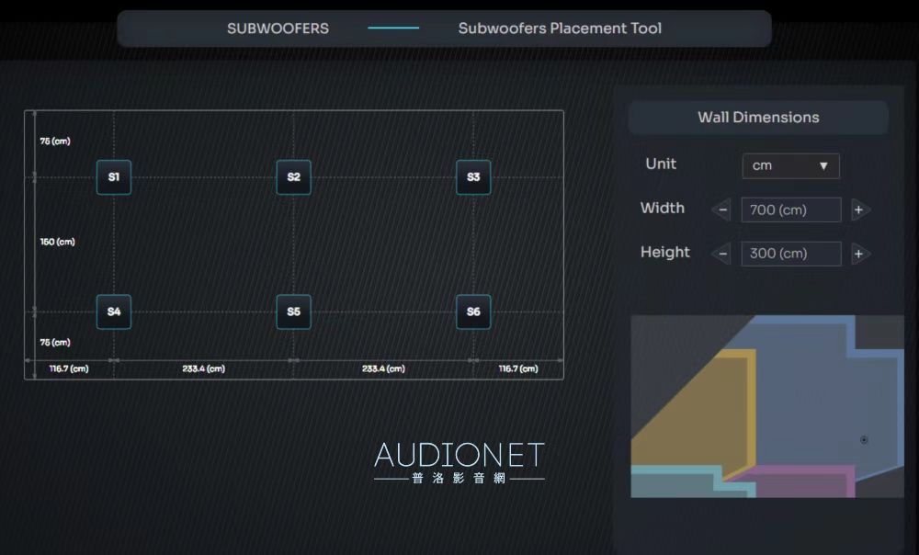Image resolution: width=919 pixels, height=555 pixels.
Task: Open the Unit cm dropdown
Action: [x=790, y=166]
